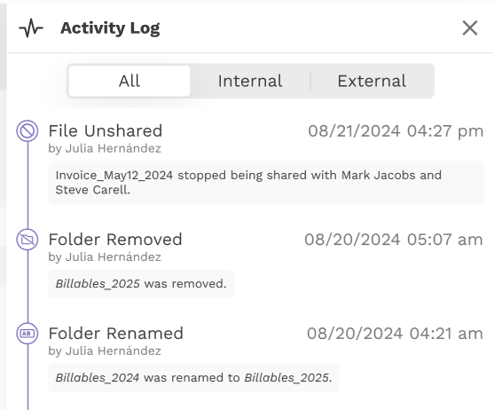
Task: Click the File Unshared prohibition icon
Action: [x=27, y=130]
